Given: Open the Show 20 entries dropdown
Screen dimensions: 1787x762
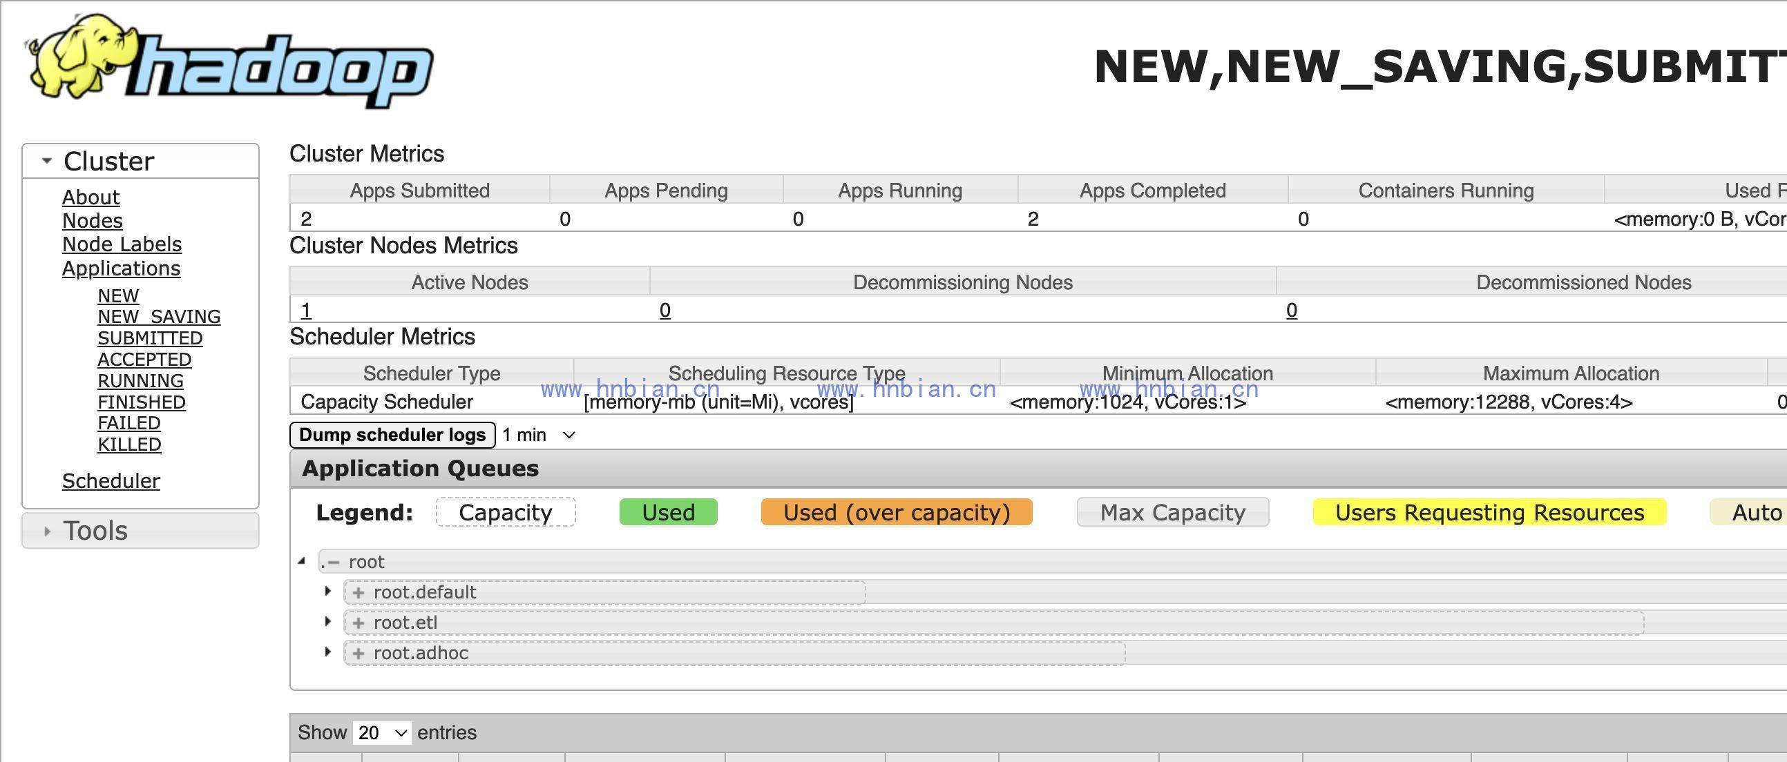Looking at the screenshot, I should pos(382,733).
